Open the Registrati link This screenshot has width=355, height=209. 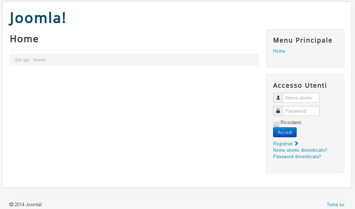click(283, 144)
